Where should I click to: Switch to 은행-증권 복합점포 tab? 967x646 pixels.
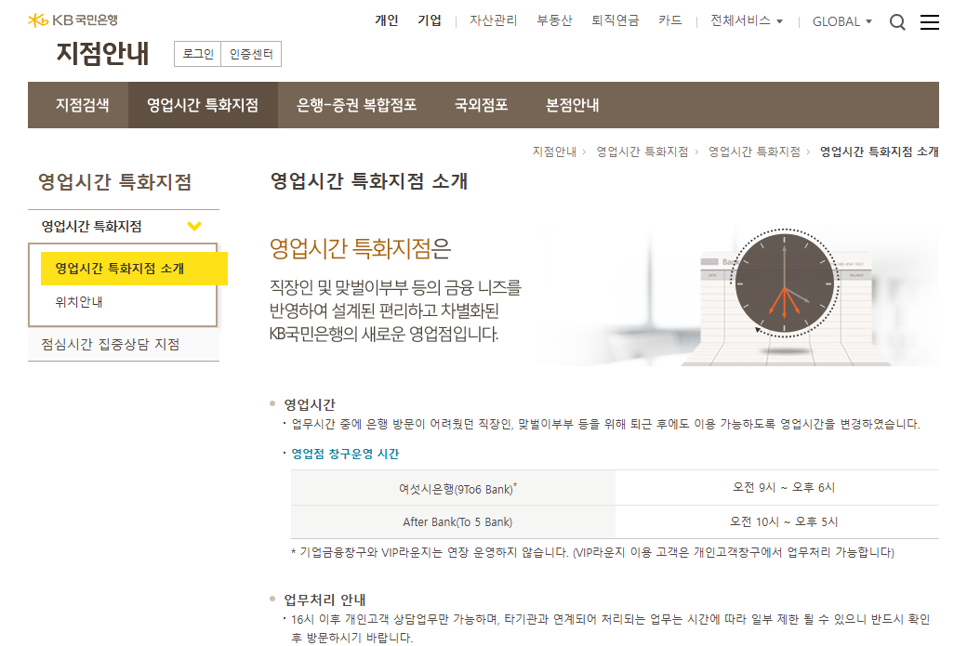coord(356,105)
